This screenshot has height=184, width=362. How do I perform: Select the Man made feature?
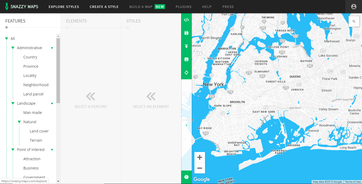[x=33, y=113]
